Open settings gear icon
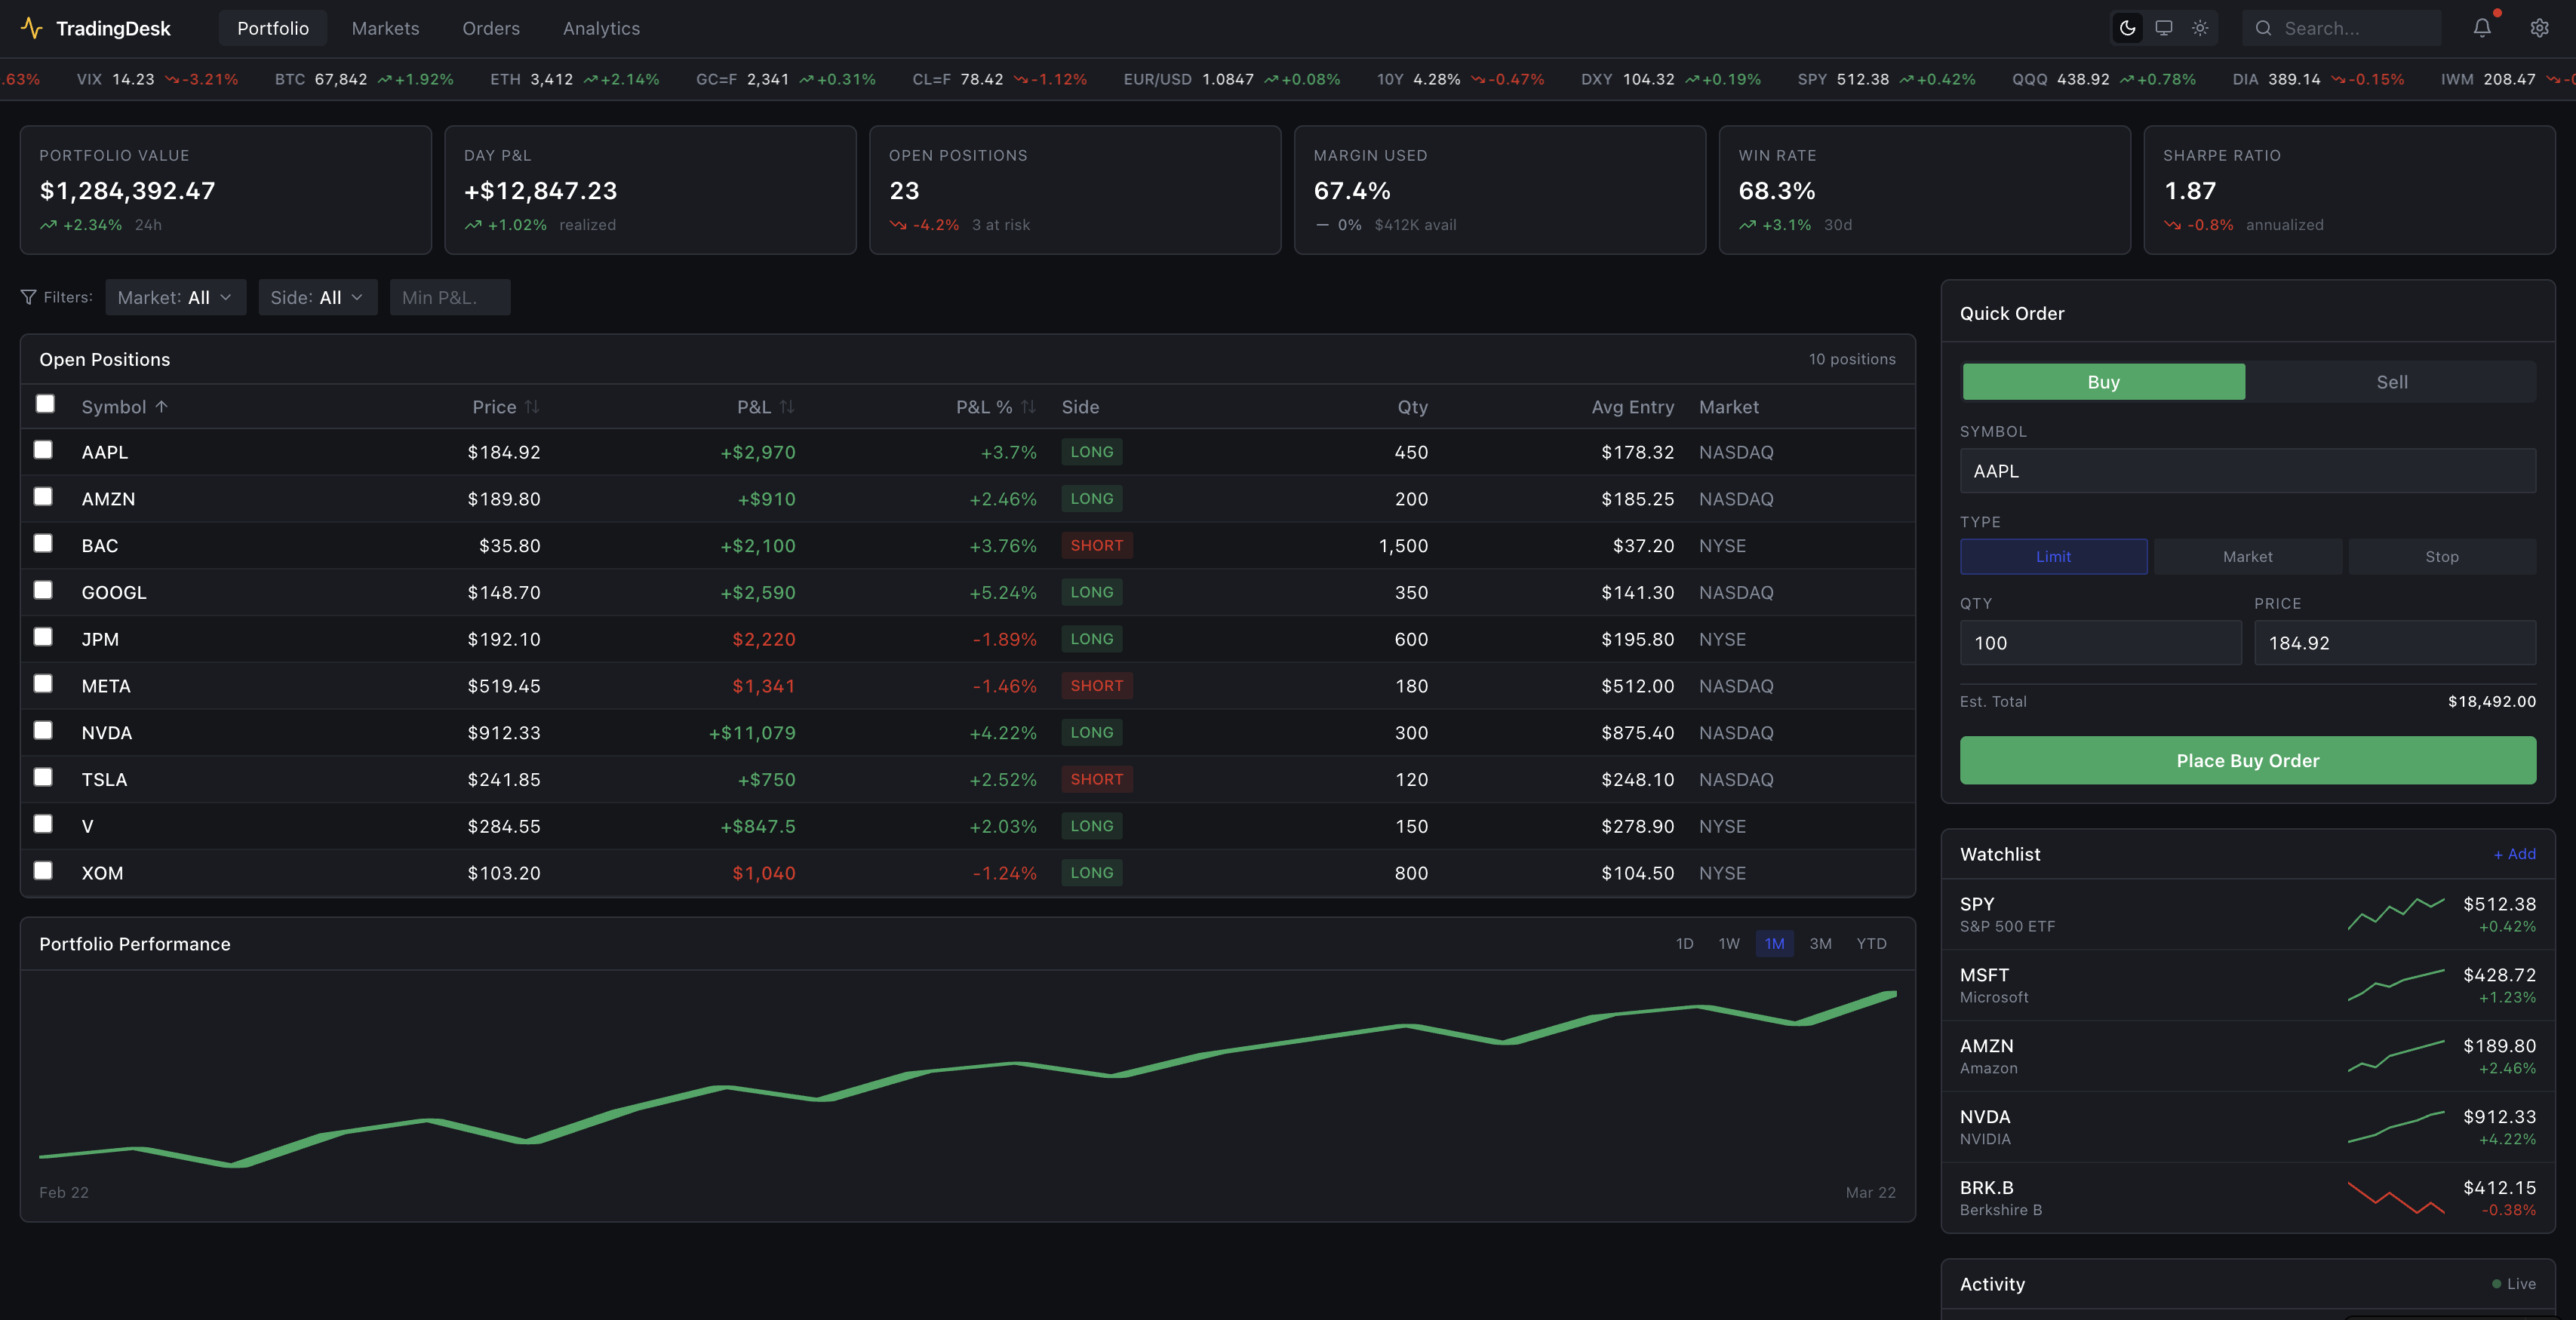Viewport: 2576px width, 1320px height. [x=2539, y=28]
